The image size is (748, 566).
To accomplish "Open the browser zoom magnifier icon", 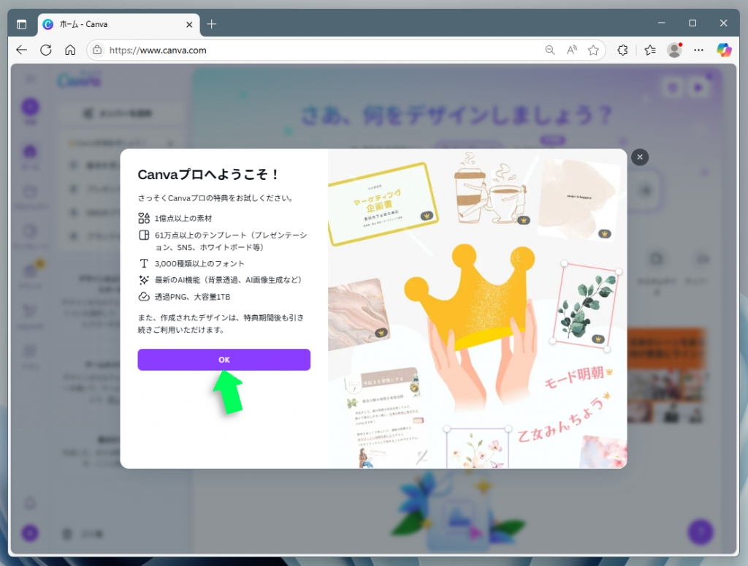I will tap(550, 50).
